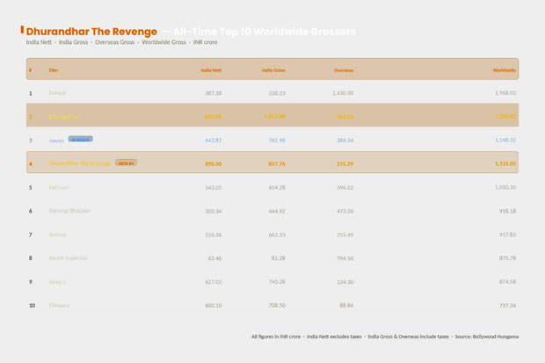545x363 pixels.
Task: Click Pathaan's India Nett value '543.05'
Action: click(x=213, y=187)
